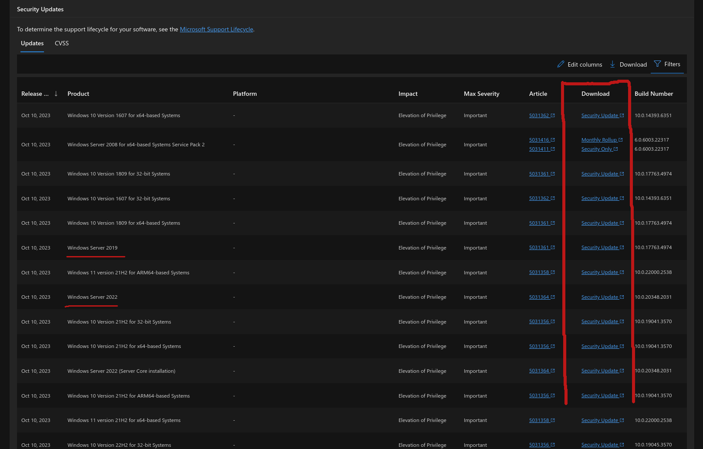Download Security Update for Windows 10 21H2 x64
Viewport: 703px width, 449px height.
pos(602,346)
